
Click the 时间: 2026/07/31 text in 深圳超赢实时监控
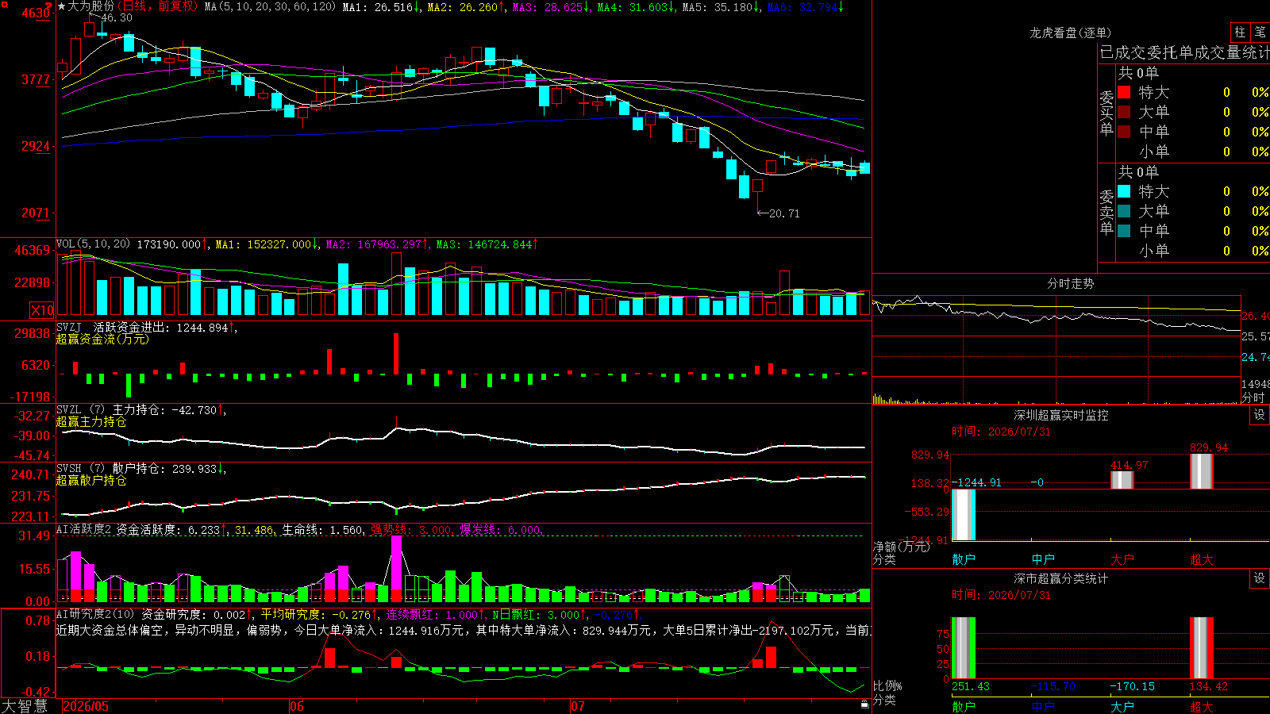(1001, 432)
